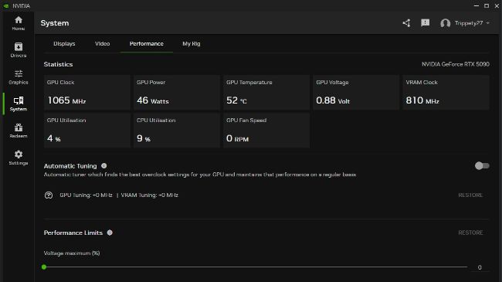Image resolution: width=502 pixels, height=282 pixels.
Task: Click the VRAM Clock statistic card
Action: pyautogui.click(x=446, y=93)
